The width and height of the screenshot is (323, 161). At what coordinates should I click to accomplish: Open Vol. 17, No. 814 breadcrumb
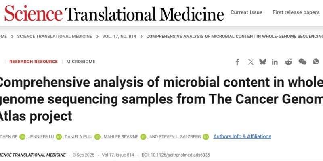click(x=119, y=36)
